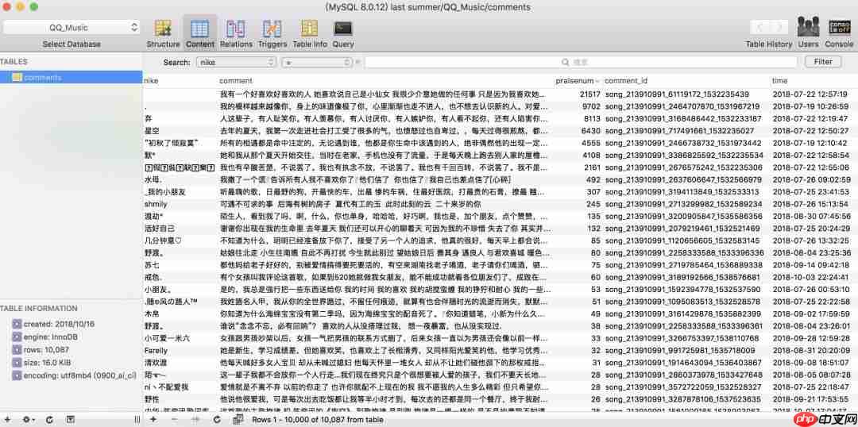Toggle the table information pane icon
The width and height of the screenshot is (858, 427).
tap(71, 419)
